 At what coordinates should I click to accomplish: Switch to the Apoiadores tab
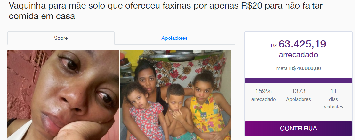[x=174, y=38]
